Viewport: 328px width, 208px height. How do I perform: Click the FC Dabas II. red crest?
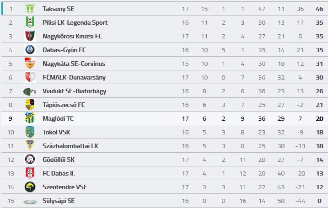(x=30, y=173)
